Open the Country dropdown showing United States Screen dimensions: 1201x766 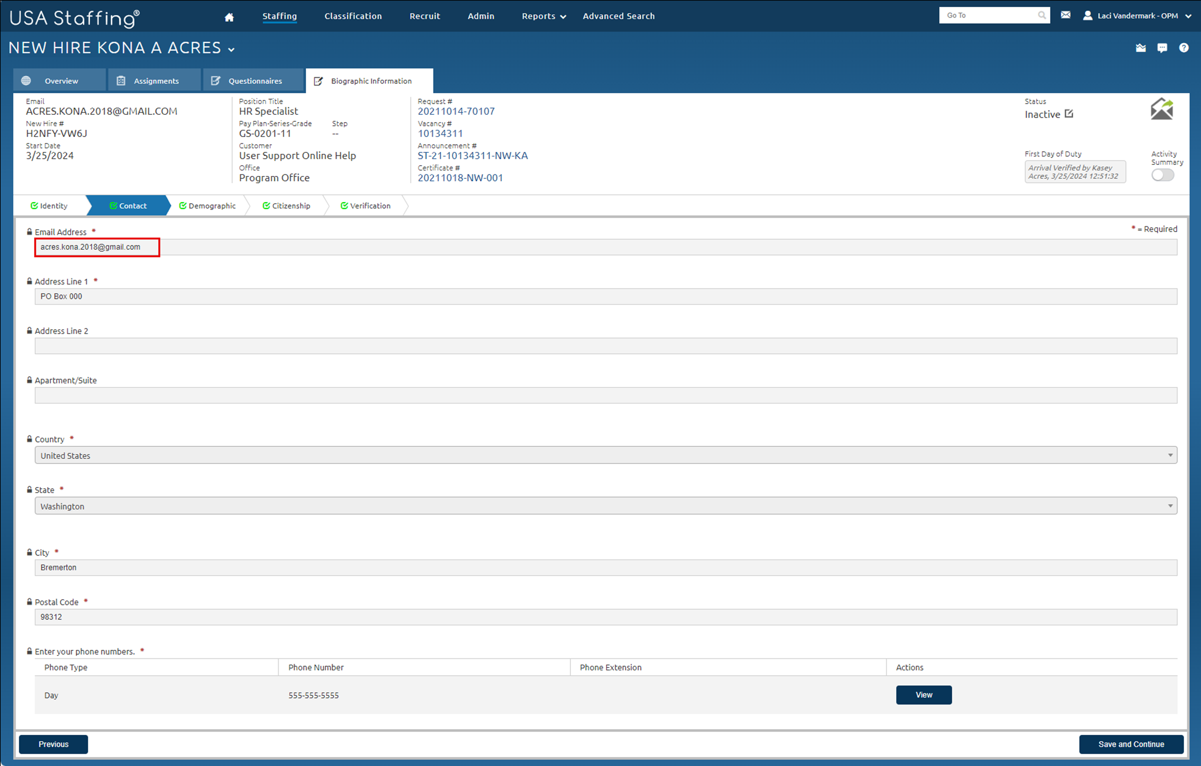click(x=605, y=455)
